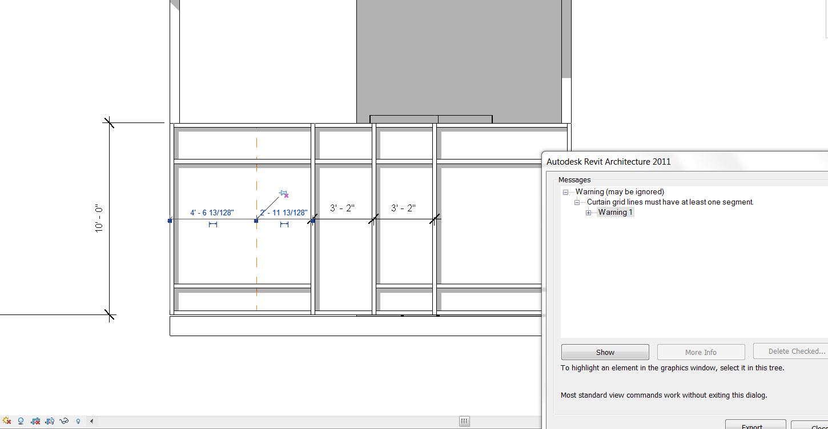Click the More Info button
This screenshot has width=828, height=429.
[701, 352]
